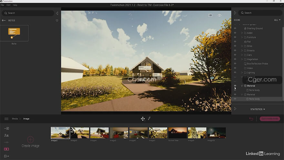Open the Settings slider dock icon
Screen dimensions: 284x160
(x=6, y=142)
